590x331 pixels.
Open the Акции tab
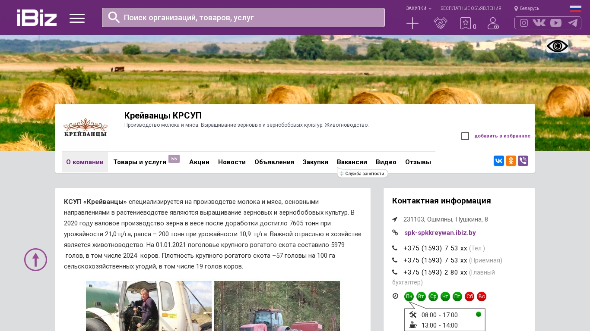[199, 162]
